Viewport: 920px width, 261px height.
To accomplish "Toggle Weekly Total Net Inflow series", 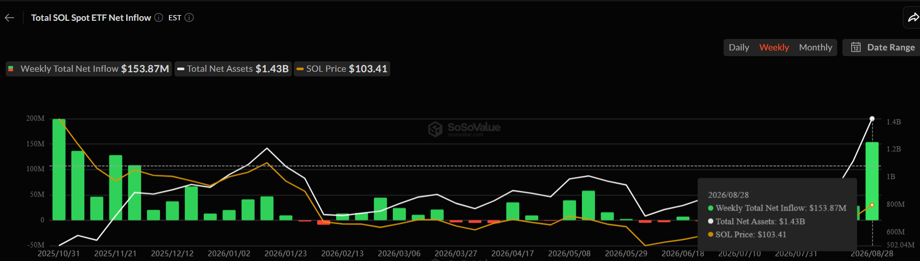I will pos(89,69).
